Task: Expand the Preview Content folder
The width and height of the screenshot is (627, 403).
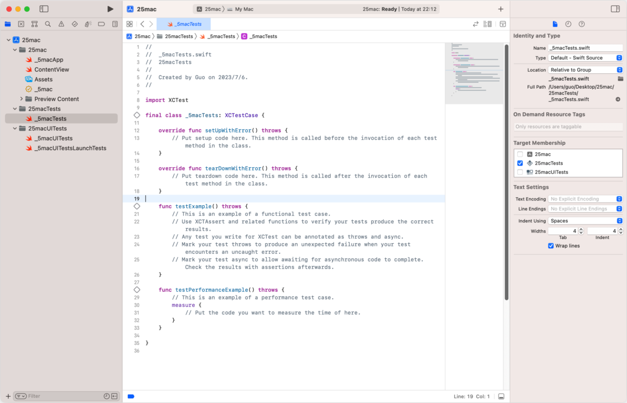Action: pyautogui.click(x=21, y=99)
